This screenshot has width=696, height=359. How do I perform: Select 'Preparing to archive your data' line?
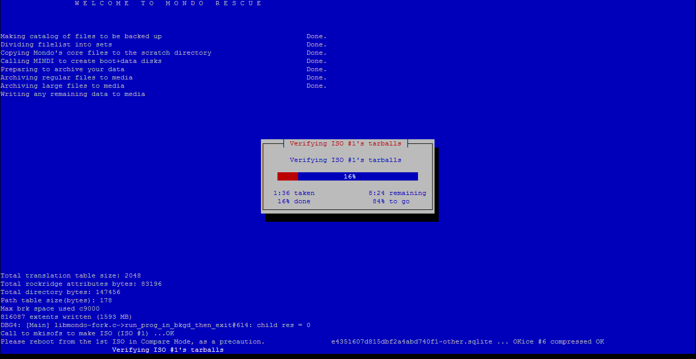point(63,69)
